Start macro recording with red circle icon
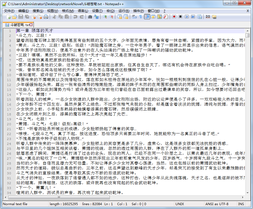 click(174, 17)
